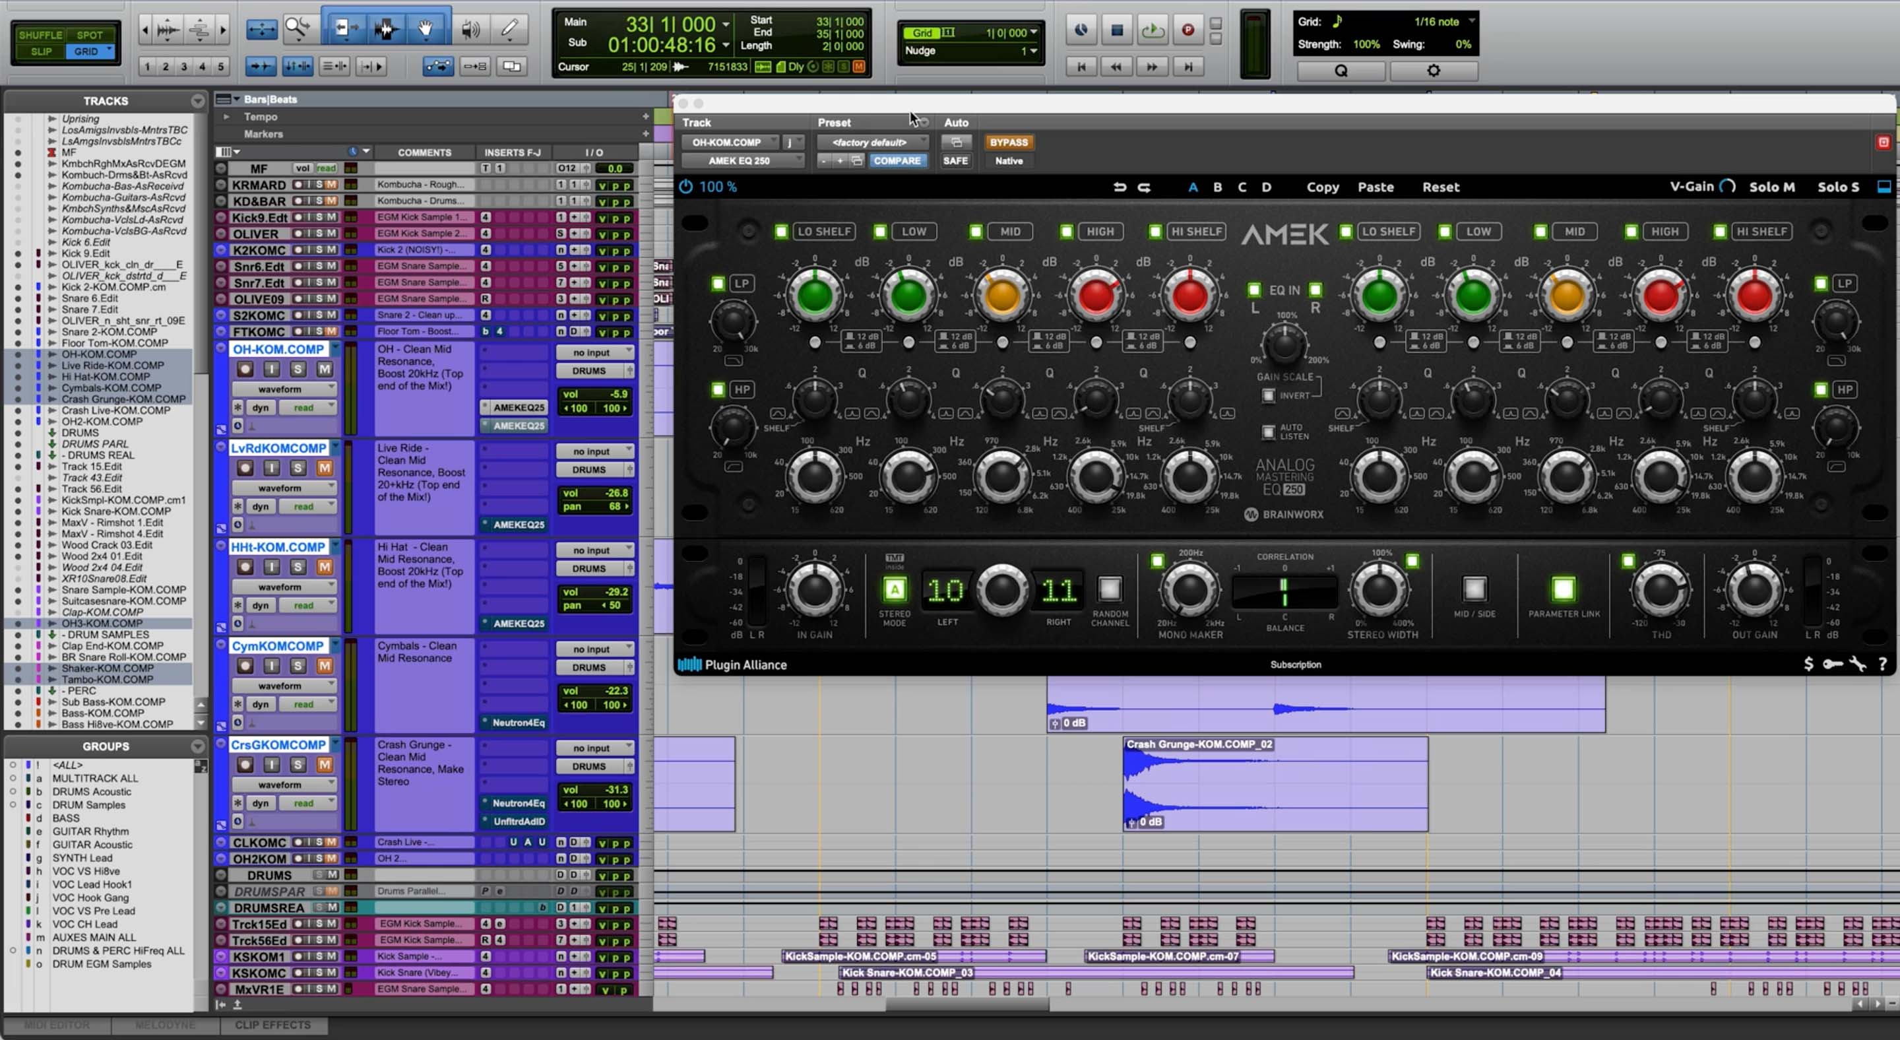The width and height of the screenshot is (1900, 1040).
Task: Click plugin power on/off icon
Action: pyautogui.click(x=686, y=187)
